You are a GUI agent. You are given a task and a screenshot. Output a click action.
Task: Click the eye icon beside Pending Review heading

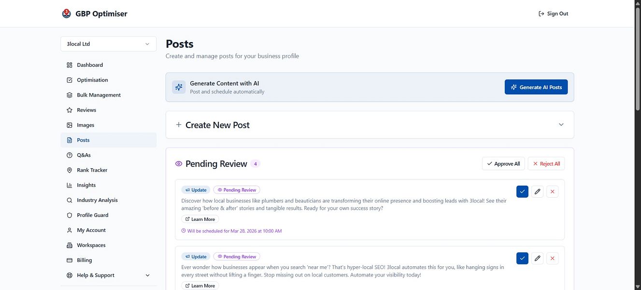(x=179, y=164)
